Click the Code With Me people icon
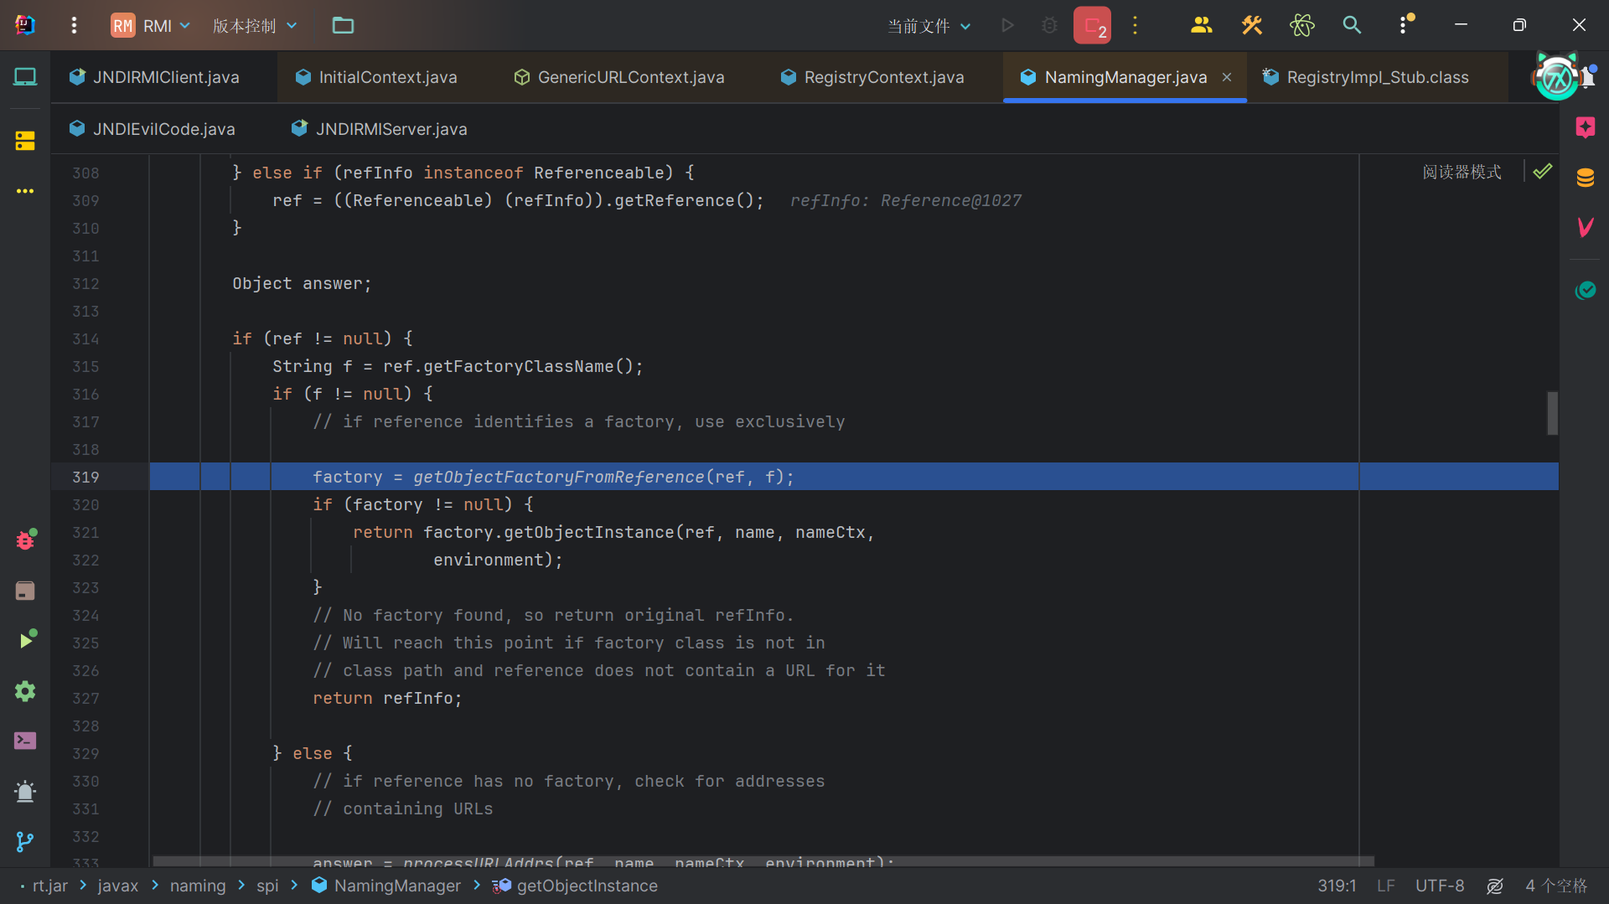Viewport: 1609px width, 904px height. tap(1201, 25)
